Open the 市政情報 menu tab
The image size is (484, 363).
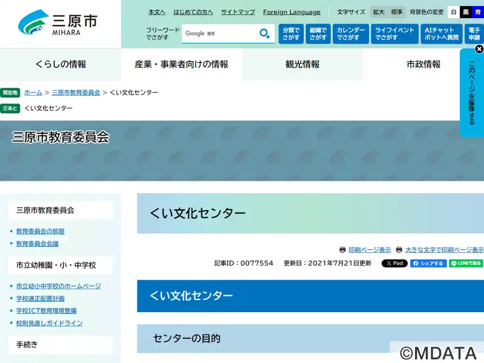(x=423, y=64)
